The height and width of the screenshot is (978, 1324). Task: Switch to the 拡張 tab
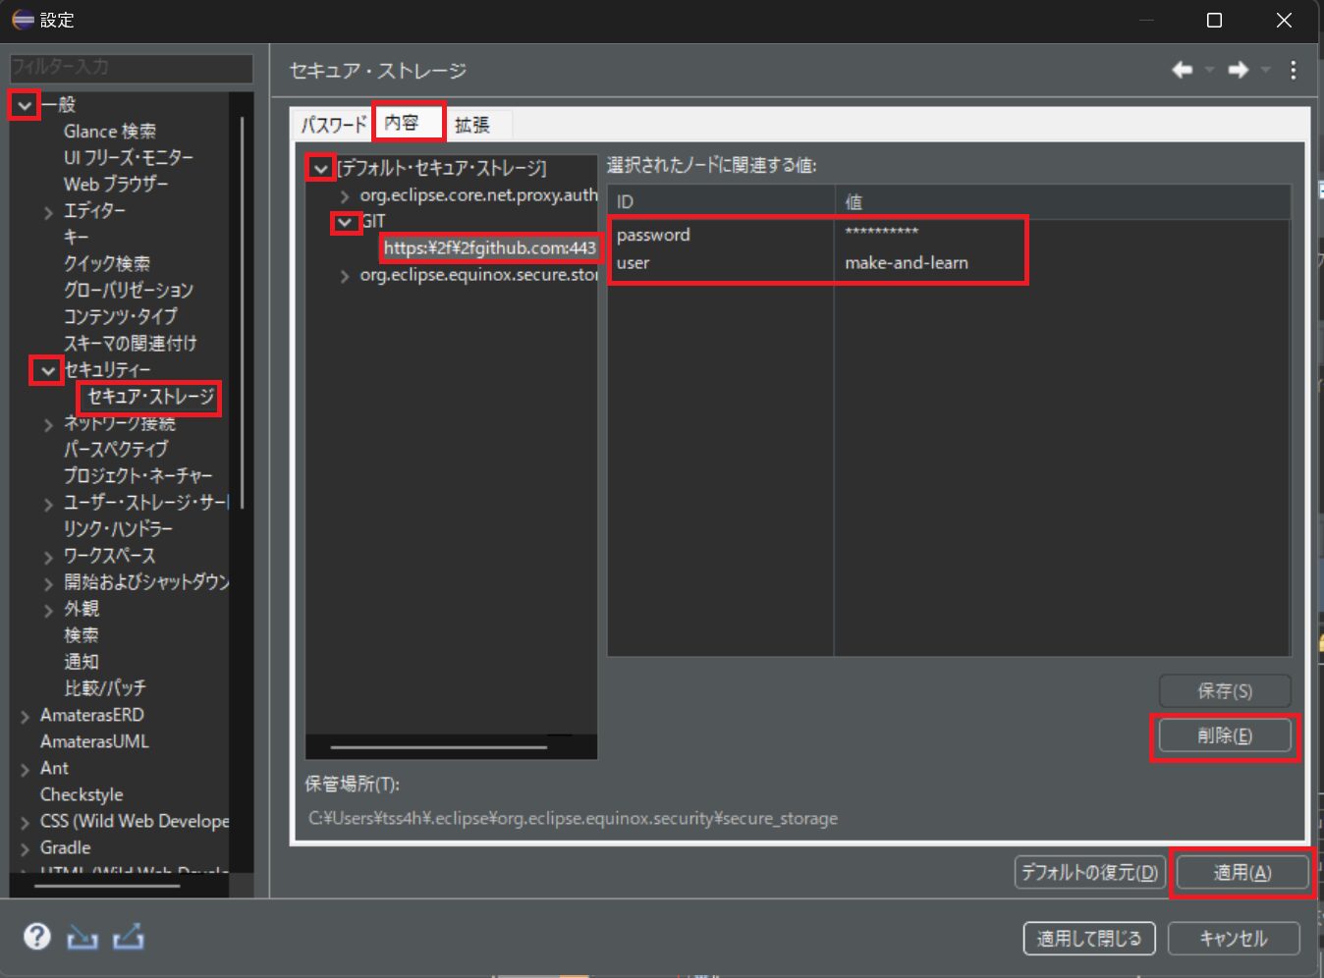coord(472,125)
